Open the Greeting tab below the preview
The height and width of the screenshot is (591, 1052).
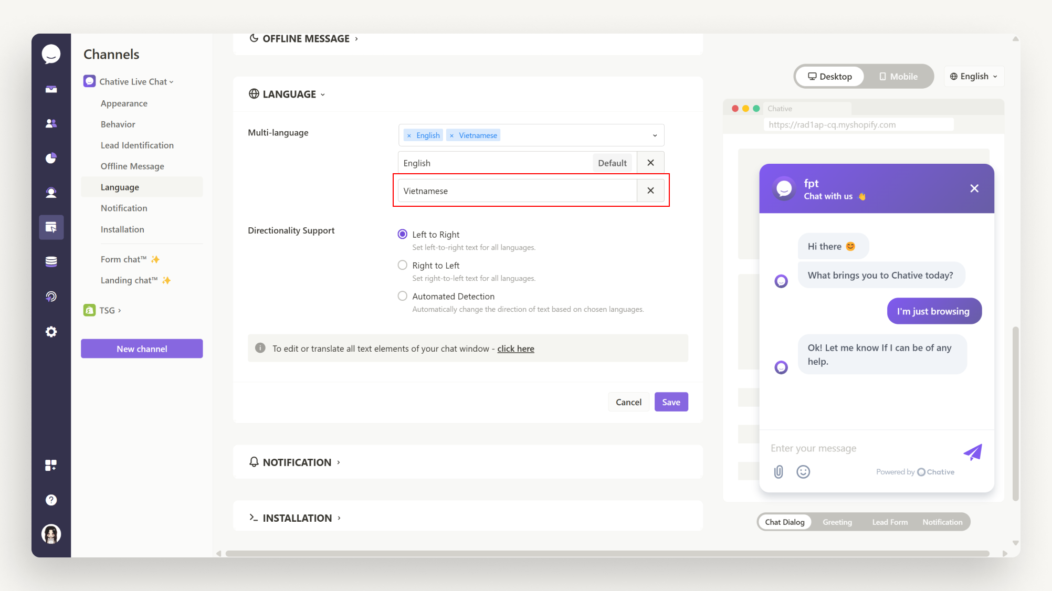837,522
